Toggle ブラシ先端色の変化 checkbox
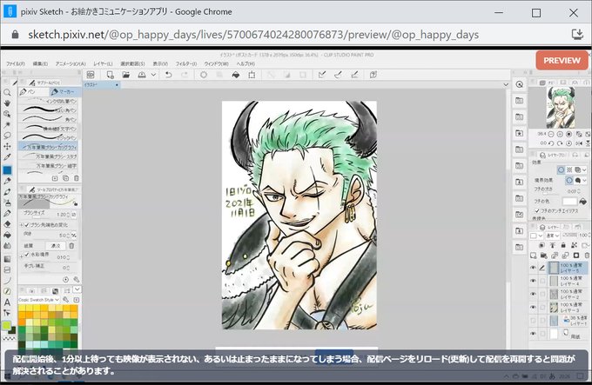Viewport: 592px width, 385px height. pyautogui.click(x=27, y=225)
